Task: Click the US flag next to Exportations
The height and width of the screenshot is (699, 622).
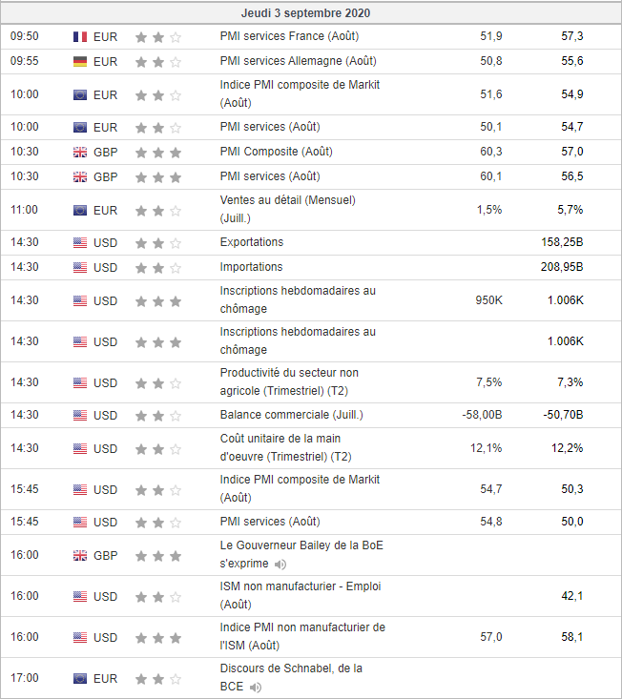Action: click(80, 242)
